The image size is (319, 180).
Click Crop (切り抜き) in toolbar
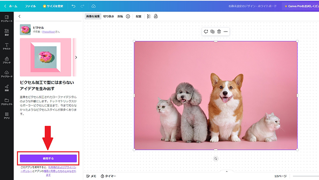tap(108, 16)
